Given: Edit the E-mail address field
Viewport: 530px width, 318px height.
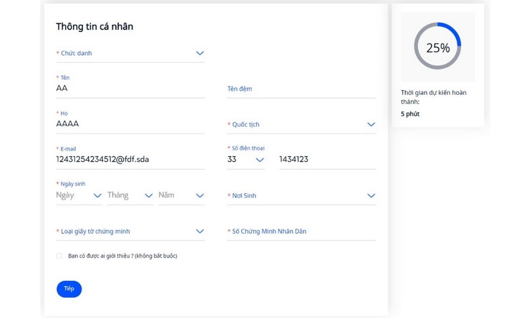Looking at the screenshot, I should tap(130, 159).
